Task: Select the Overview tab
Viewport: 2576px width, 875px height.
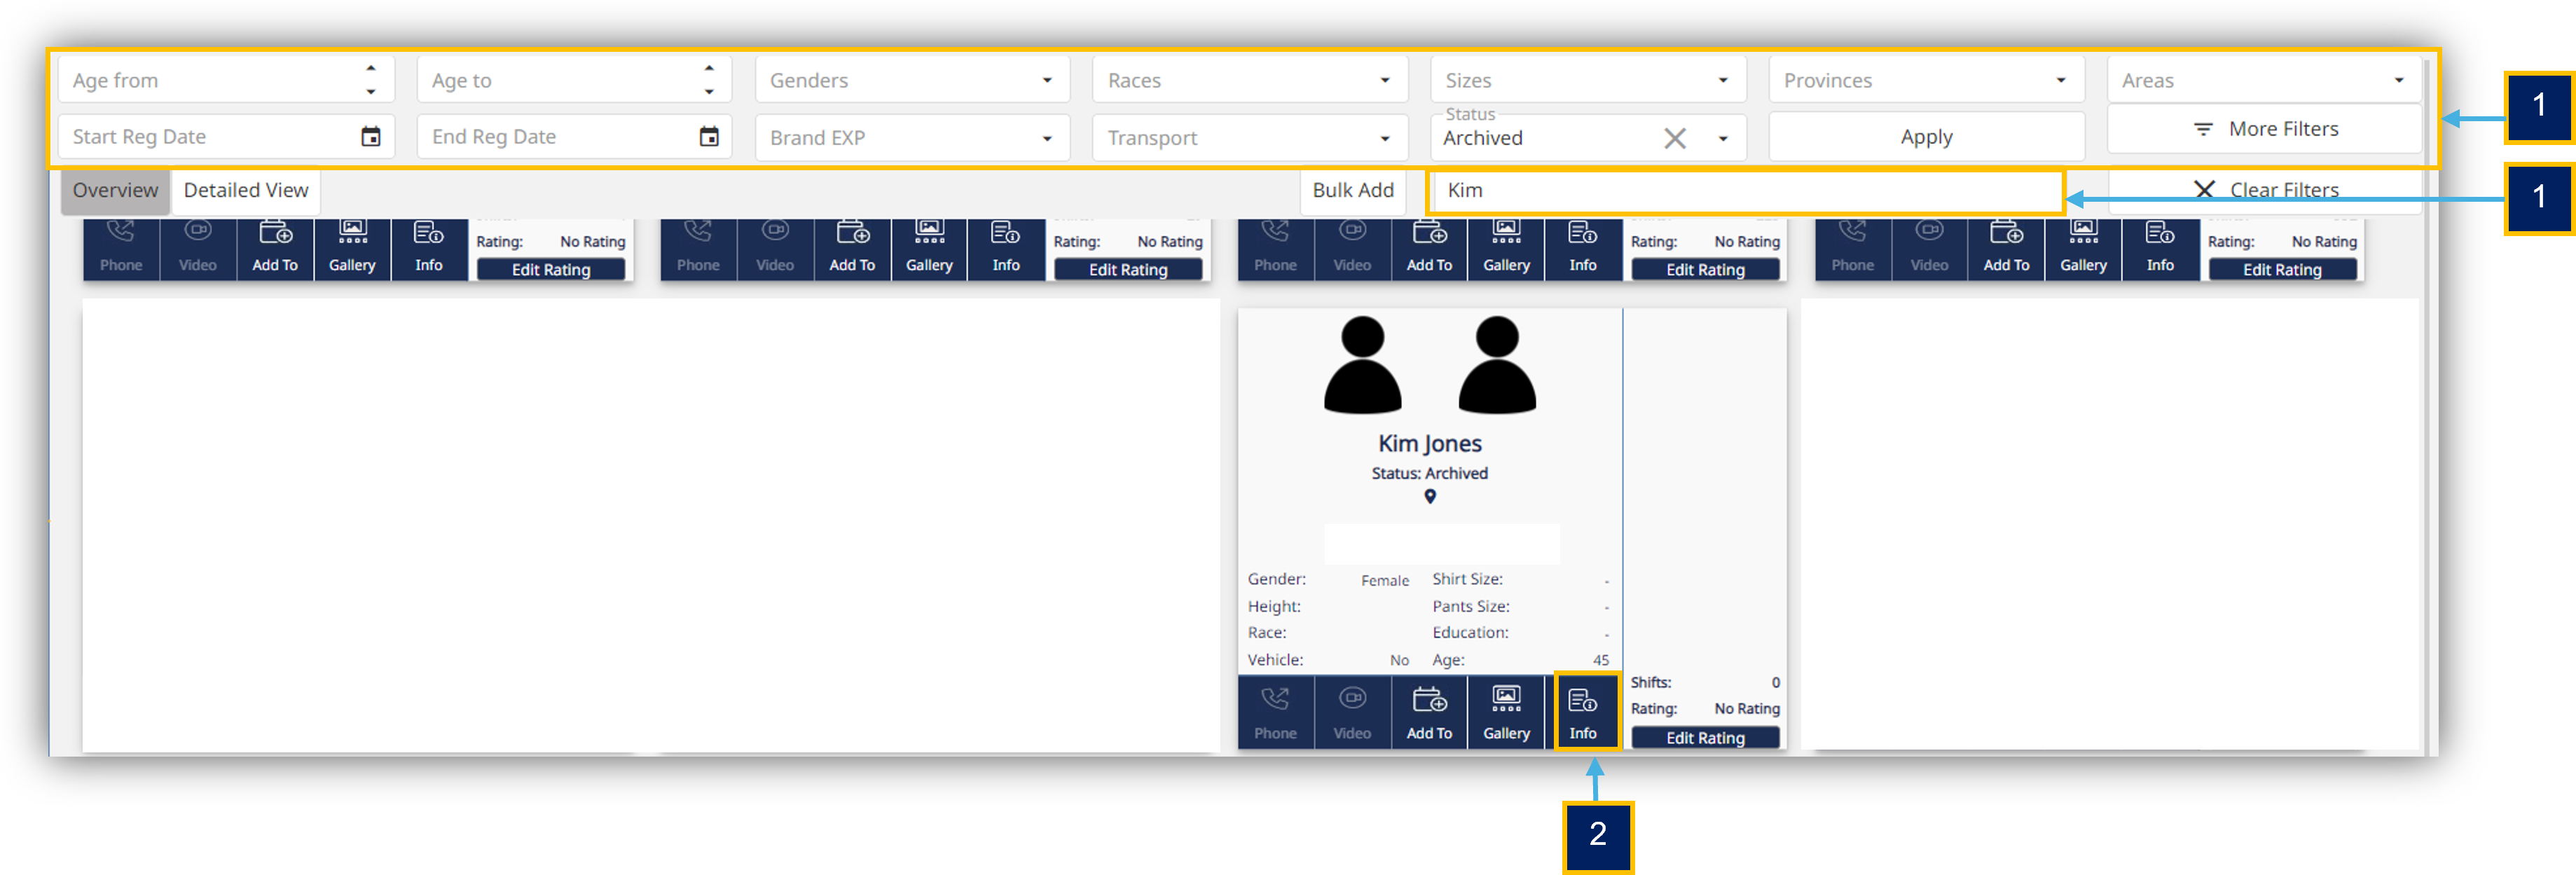Action: [115, 190]
